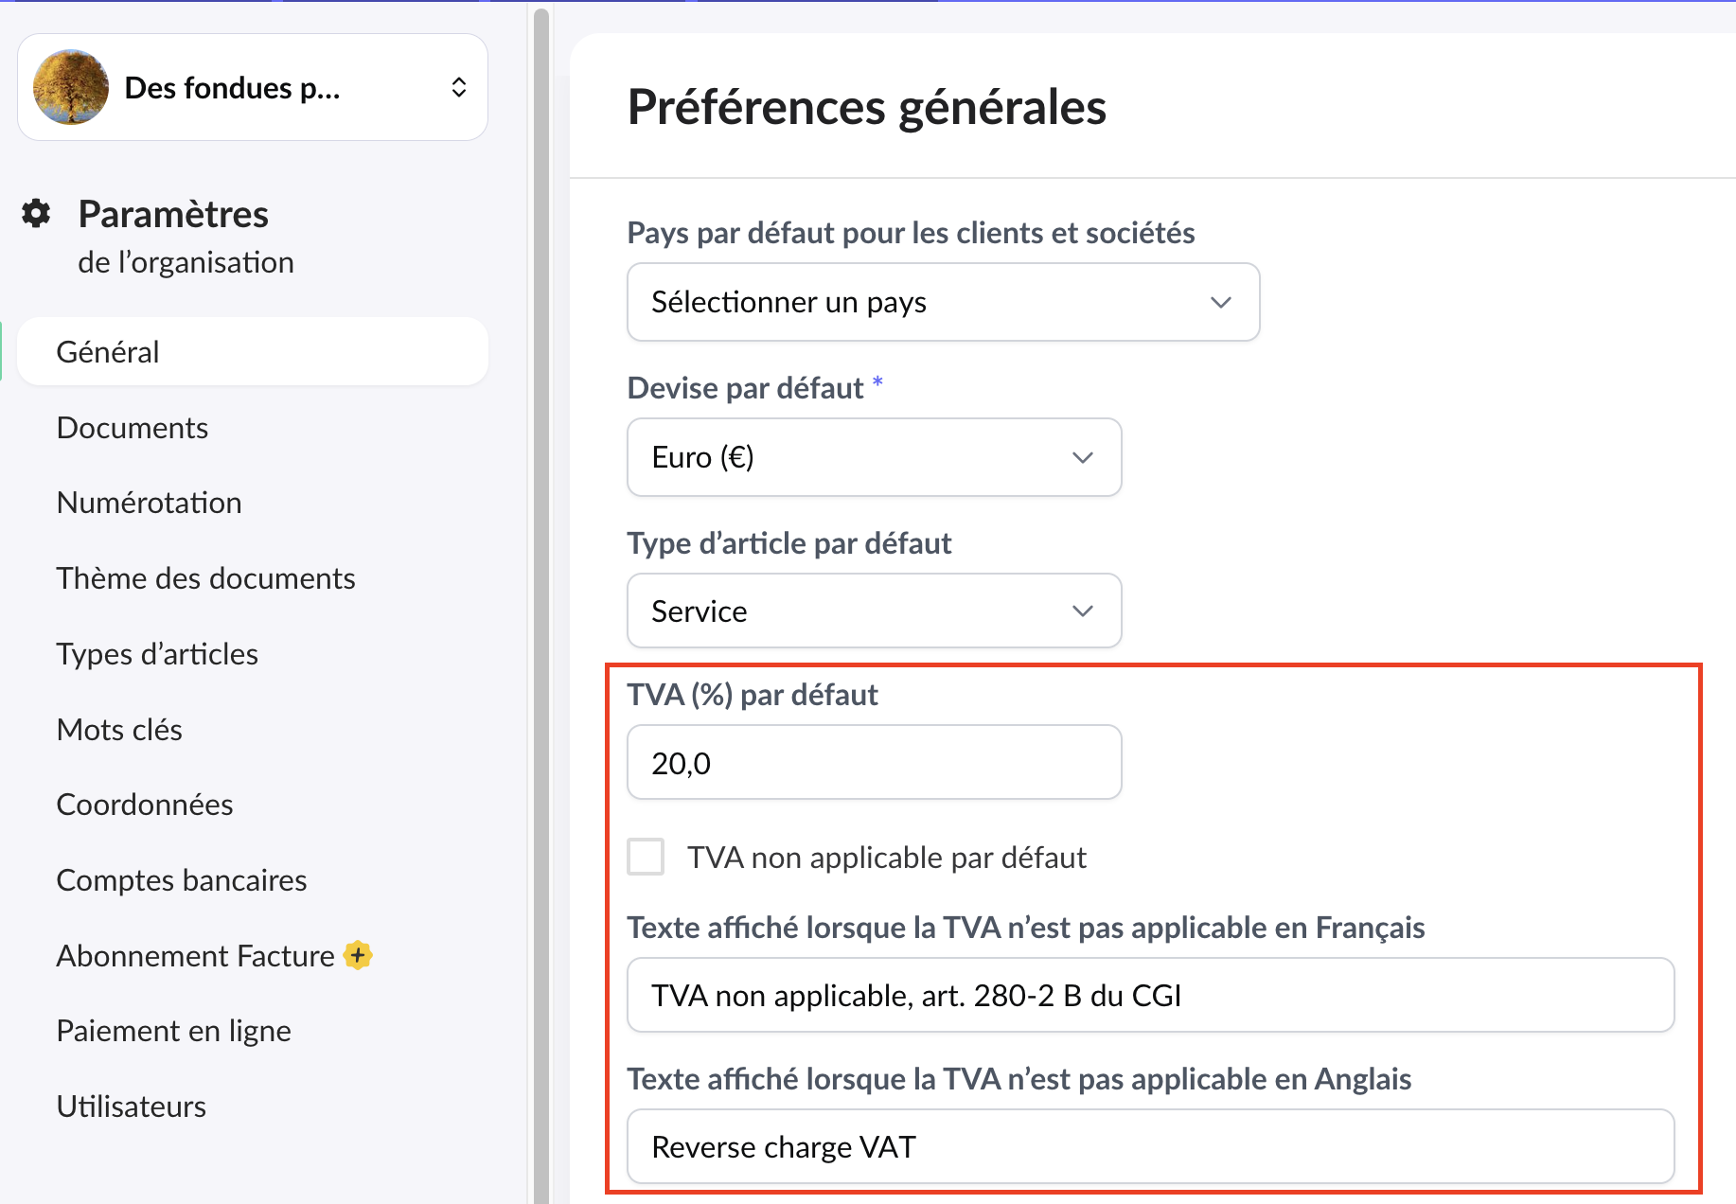Open Thème des documents settings
The width and height of the screenshot is (1736, 1204).
pyautogui.click(x=205, y=578)
